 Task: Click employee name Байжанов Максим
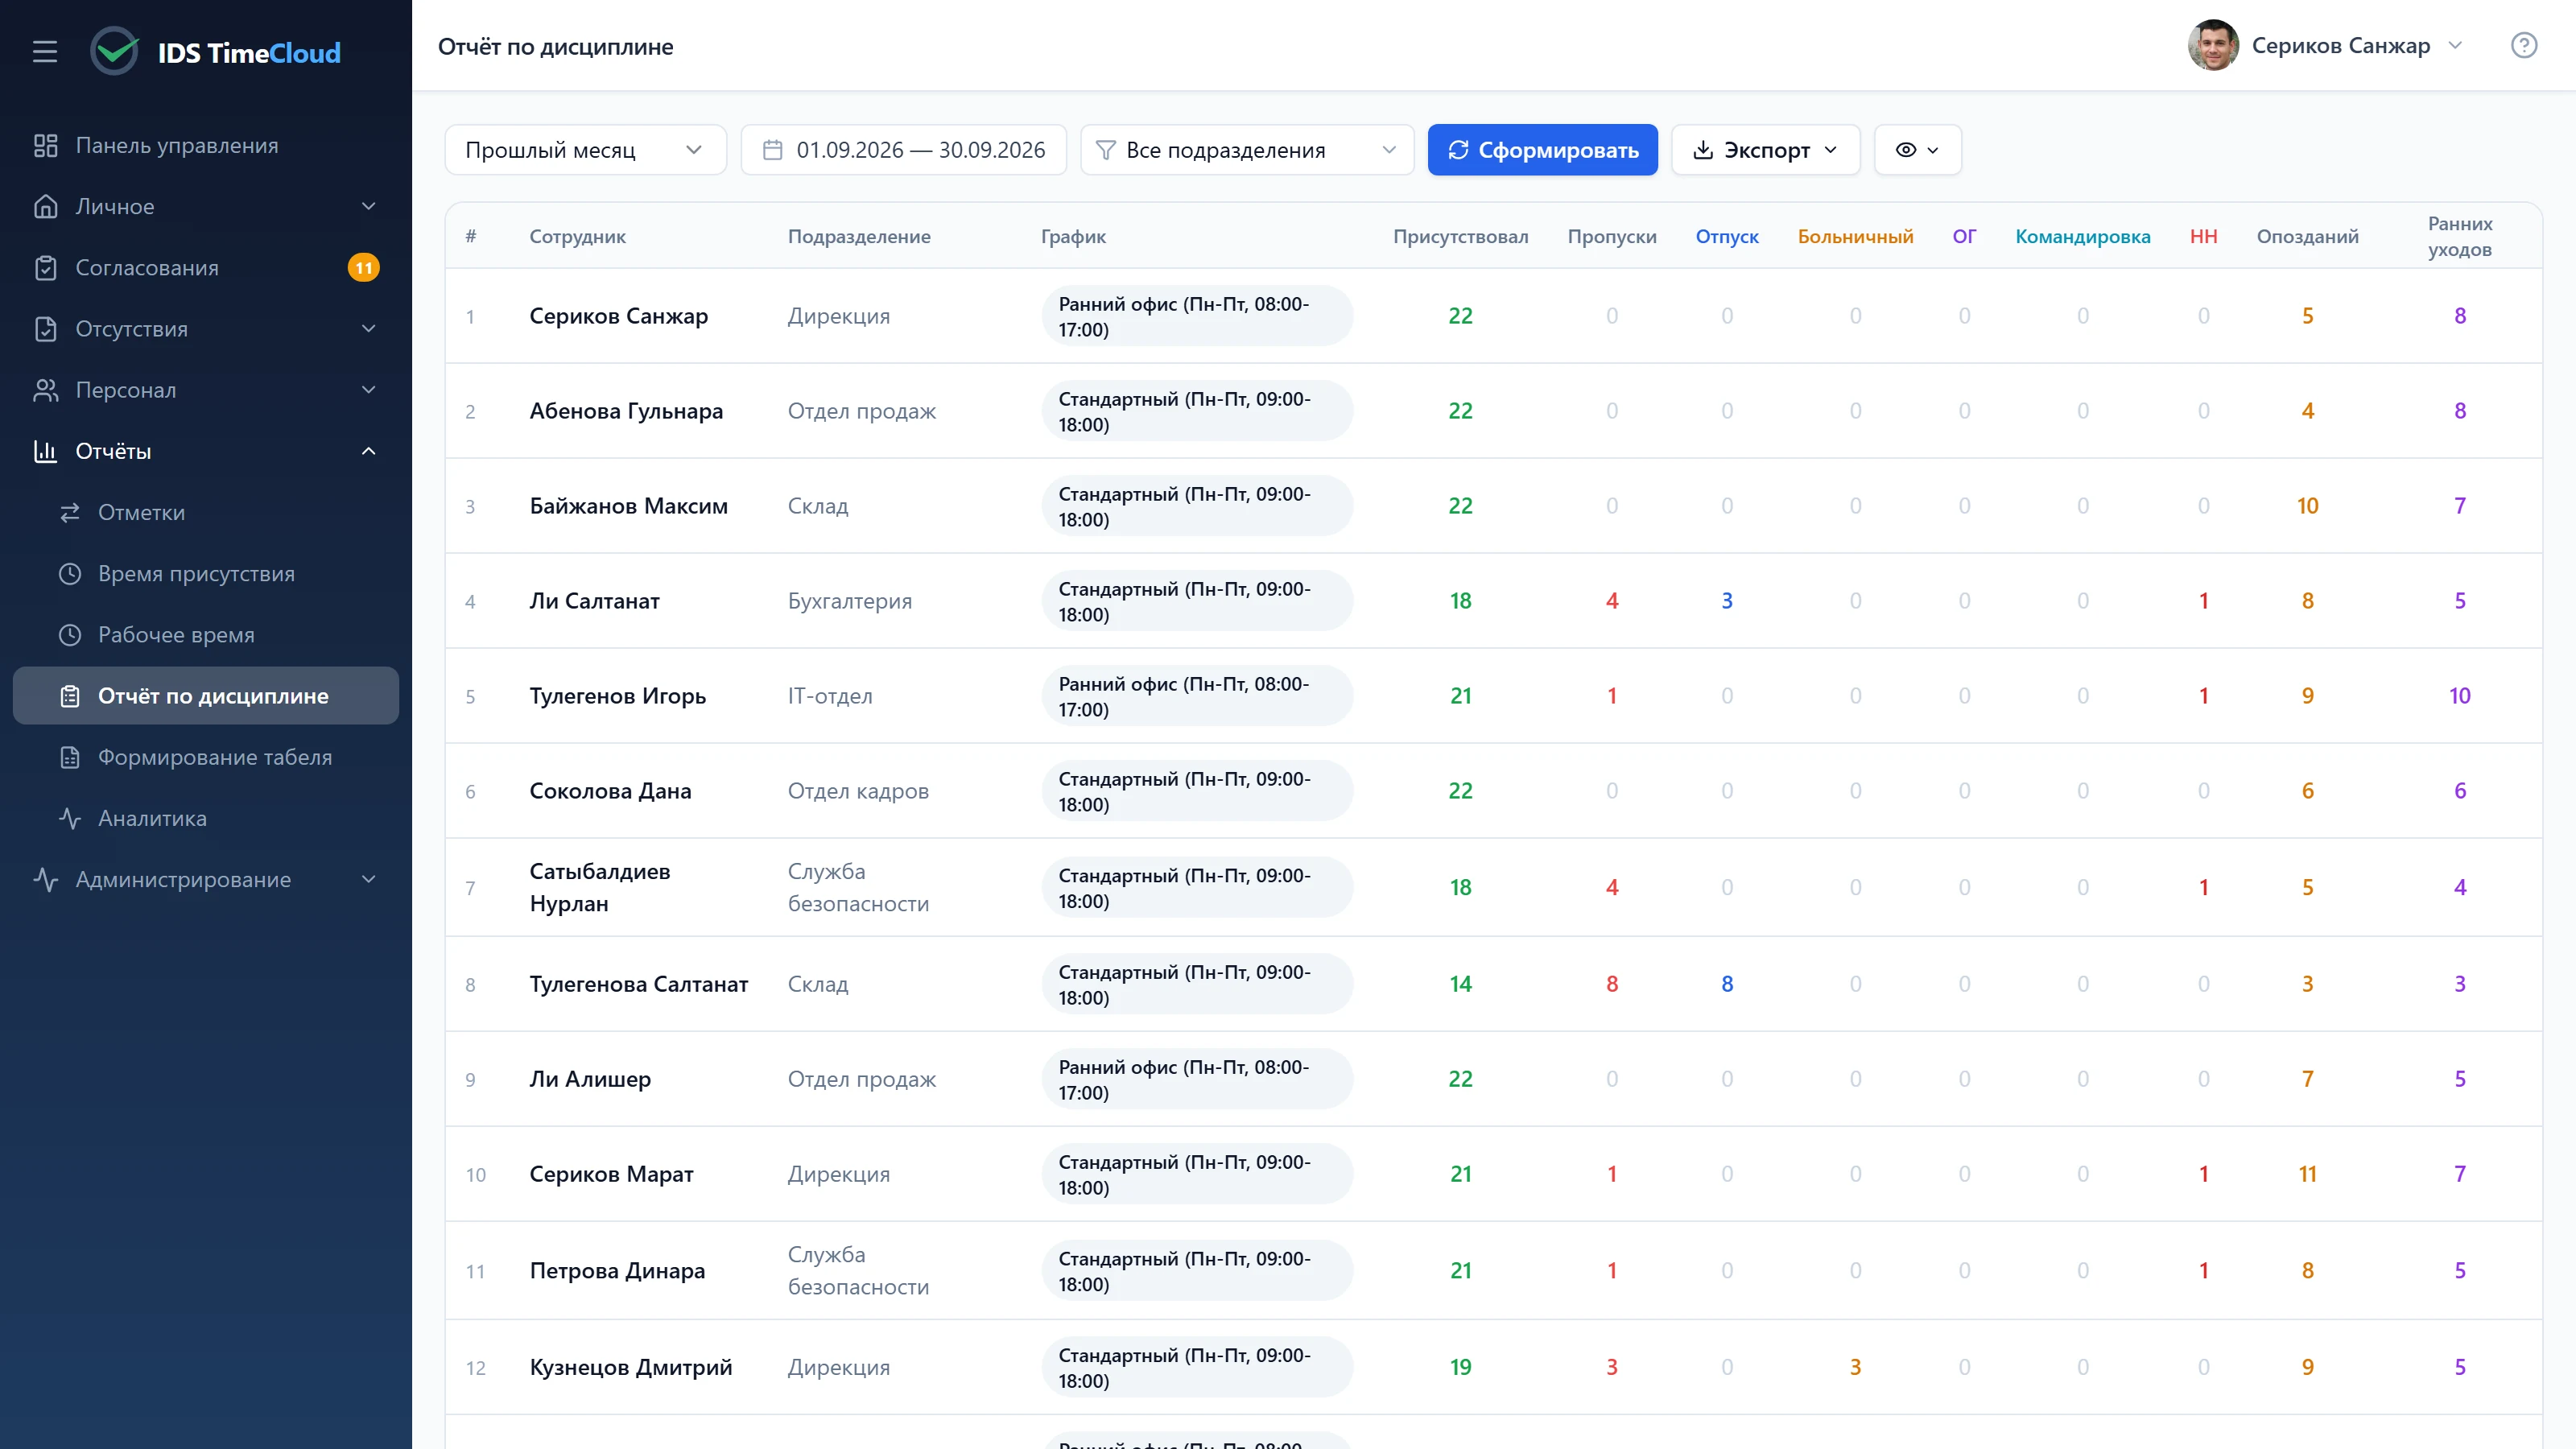[628, 506]
